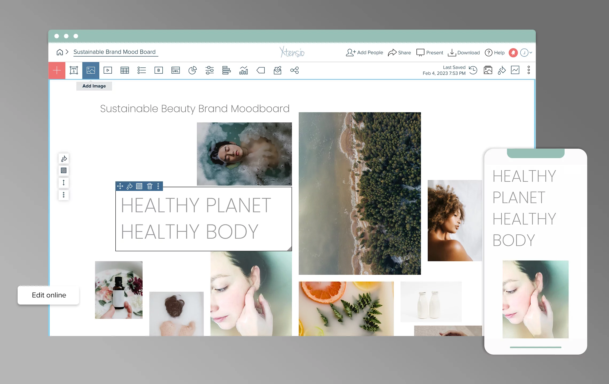Delete the Healthy Planet text box

pyautogui.click(x=150, y=186)
